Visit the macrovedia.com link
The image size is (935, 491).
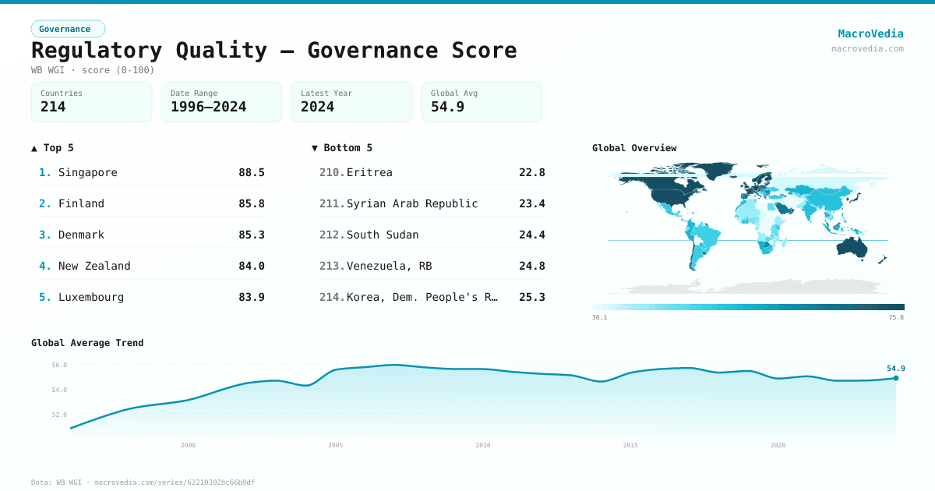[867, 48]
